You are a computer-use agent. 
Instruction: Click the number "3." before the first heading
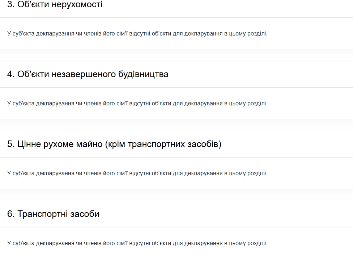(x=11, y=5)
